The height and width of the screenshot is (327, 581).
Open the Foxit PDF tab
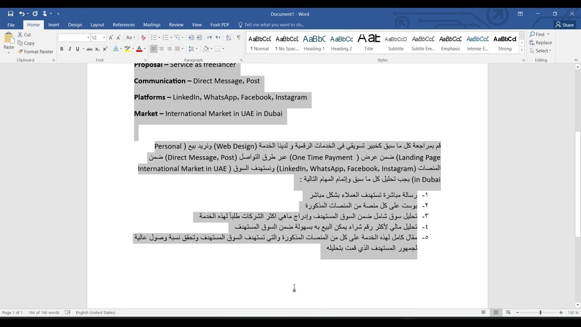[220, 25]
